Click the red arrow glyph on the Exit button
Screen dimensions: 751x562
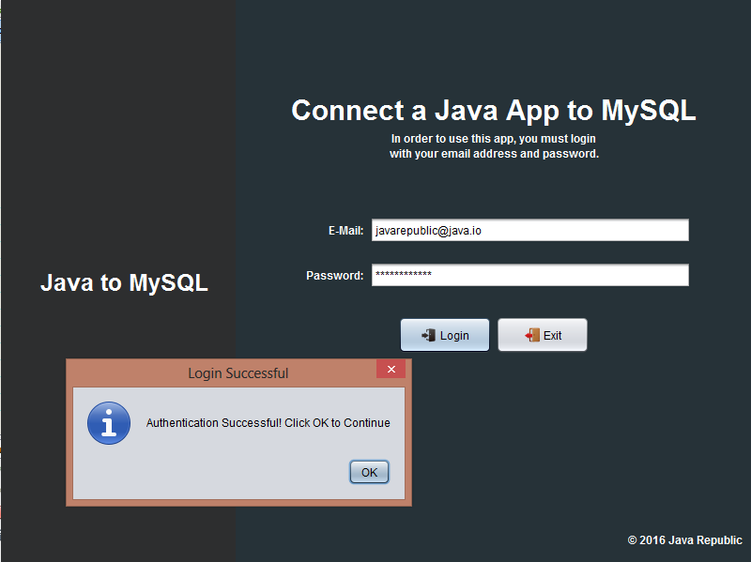click(x=528, y=334)
